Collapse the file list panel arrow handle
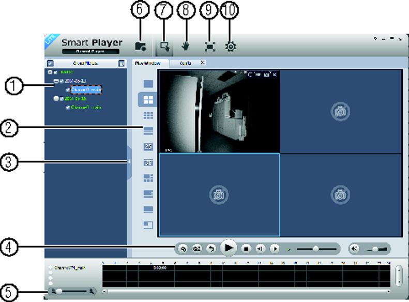 point(129,162)
